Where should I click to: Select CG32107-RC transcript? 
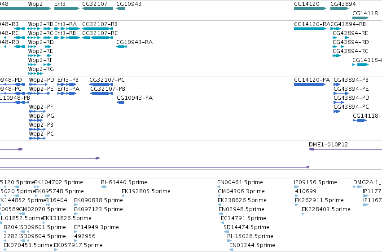[x=98, y=38]
